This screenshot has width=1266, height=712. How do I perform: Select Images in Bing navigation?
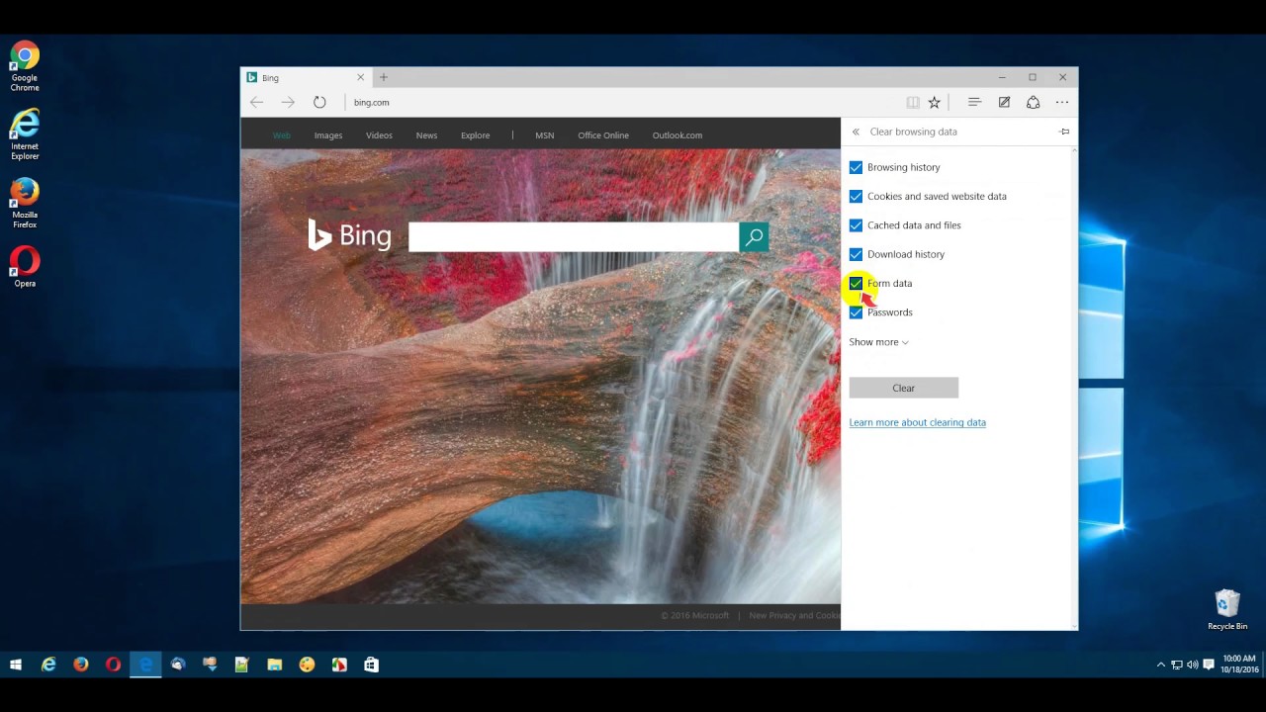coord(328,135)
